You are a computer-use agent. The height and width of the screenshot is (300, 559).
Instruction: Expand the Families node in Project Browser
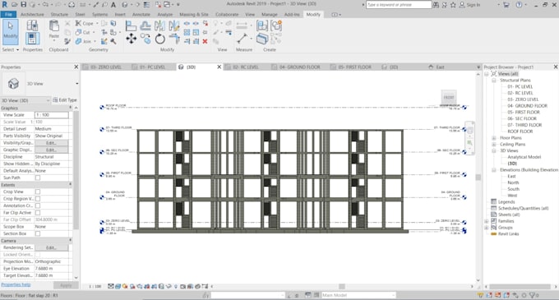click(487, 221)
